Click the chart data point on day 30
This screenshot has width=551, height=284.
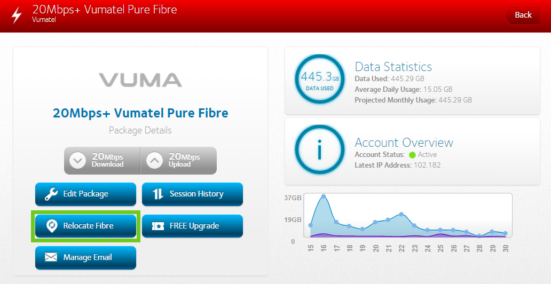[x=505, y=233]
